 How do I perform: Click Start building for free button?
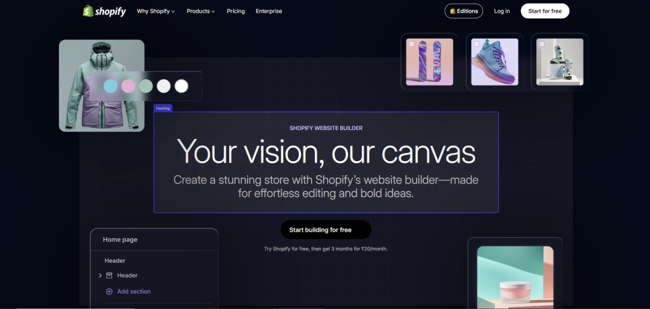[x=326, y=230]
